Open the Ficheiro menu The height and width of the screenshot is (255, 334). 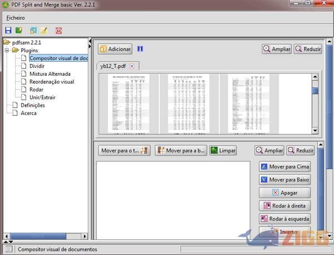16,18
